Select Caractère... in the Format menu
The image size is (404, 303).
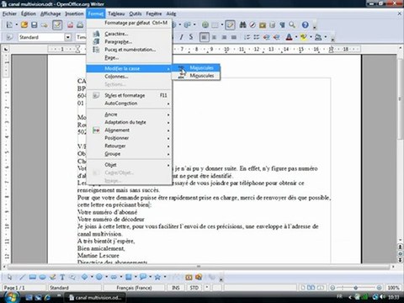129,34
